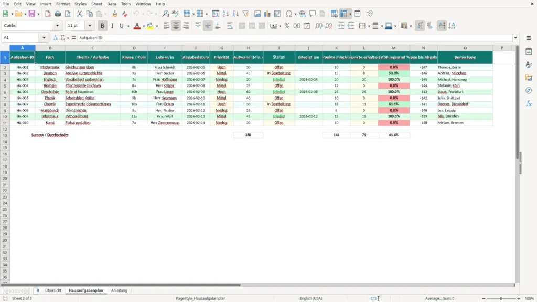Toggle Bold formatting

[x=102, y=26]
